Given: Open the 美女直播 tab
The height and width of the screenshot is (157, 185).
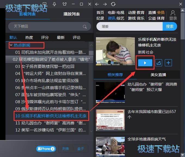Looking at the screenshot, I should [158, 75].
